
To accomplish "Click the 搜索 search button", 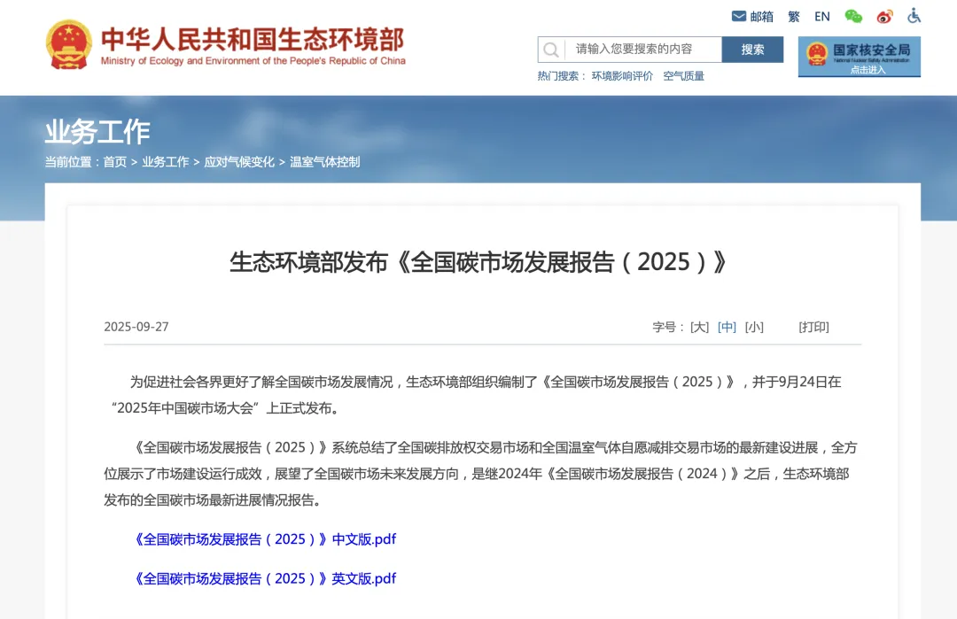I will (752, 49).
